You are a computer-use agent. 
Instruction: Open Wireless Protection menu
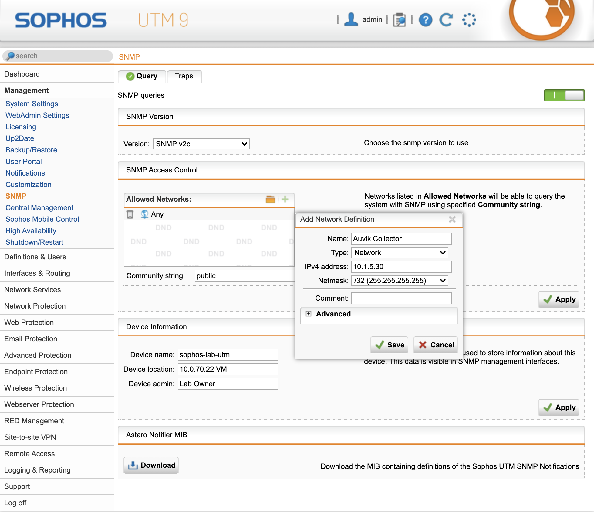coord(57,388)
